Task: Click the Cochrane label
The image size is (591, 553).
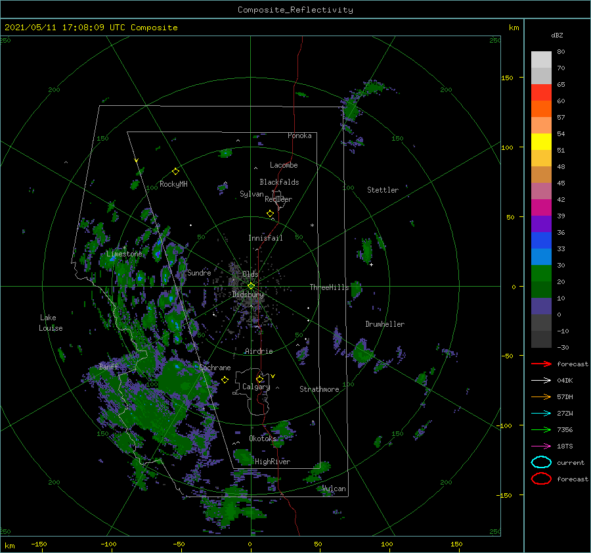Action: (x=215, y=368)
